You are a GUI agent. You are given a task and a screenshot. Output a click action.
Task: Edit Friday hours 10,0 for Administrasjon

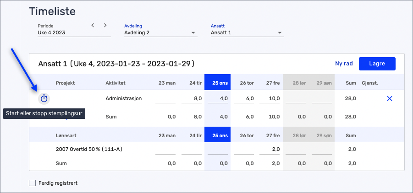tap(270, 98)
